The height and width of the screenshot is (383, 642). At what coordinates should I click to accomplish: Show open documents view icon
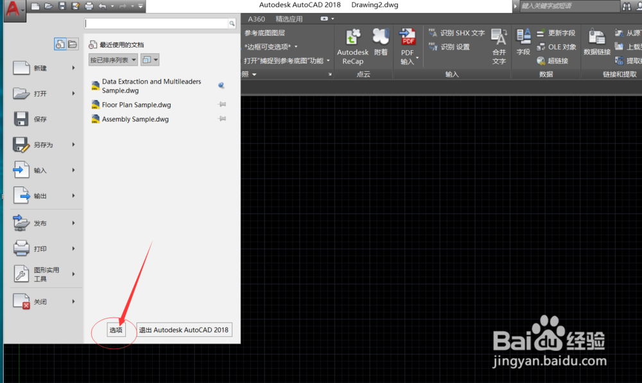[x=73, y=44]
